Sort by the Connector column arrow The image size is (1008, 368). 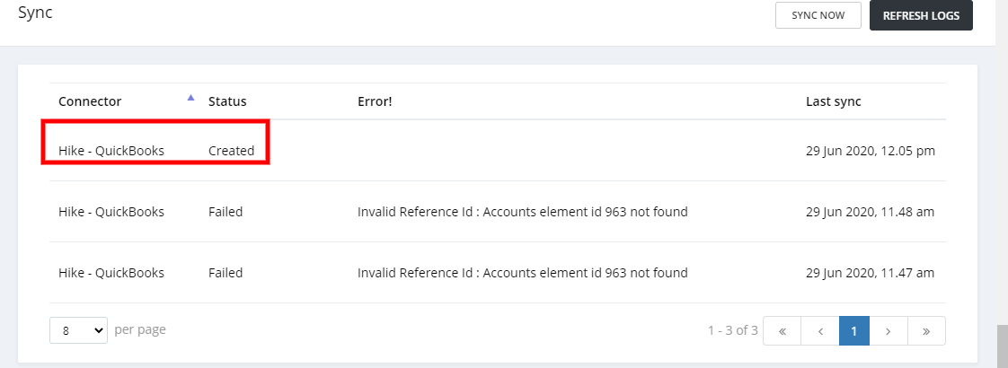[x=190, y=98]
